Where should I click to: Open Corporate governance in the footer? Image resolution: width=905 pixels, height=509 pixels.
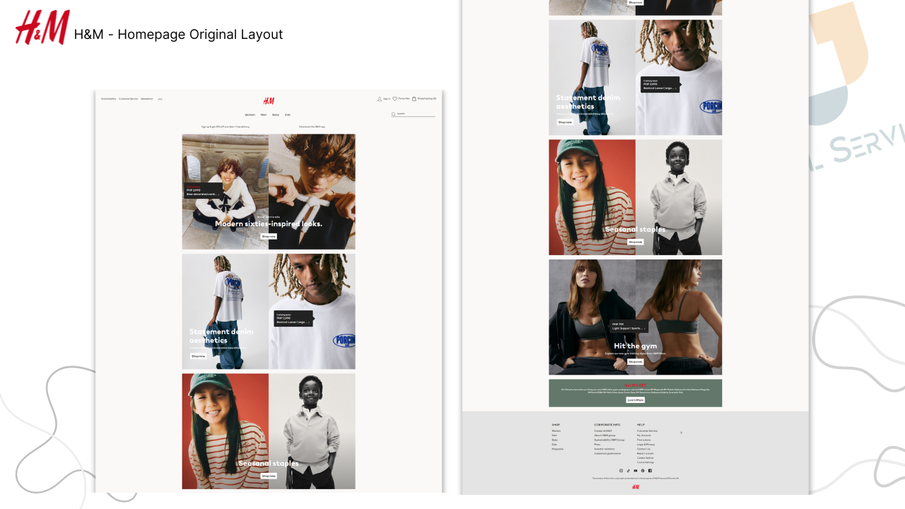click(x=607, y=454)
